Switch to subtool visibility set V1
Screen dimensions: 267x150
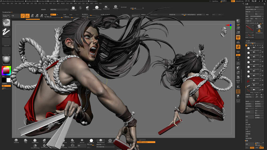[x=246, y=45]
